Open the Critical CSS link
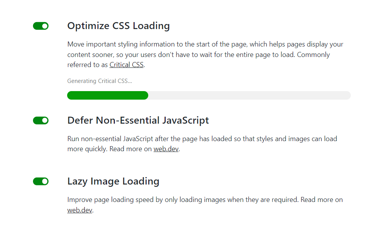383x226 pixels. tap(126, 65)
